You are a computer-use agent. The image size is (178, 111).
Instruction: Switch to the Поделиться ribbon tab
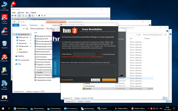pyautogui.click(x=34, y=25)
